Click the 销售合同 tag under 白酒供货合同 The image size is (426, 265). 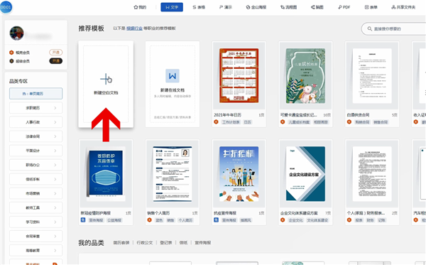click(x=381, y=122)
